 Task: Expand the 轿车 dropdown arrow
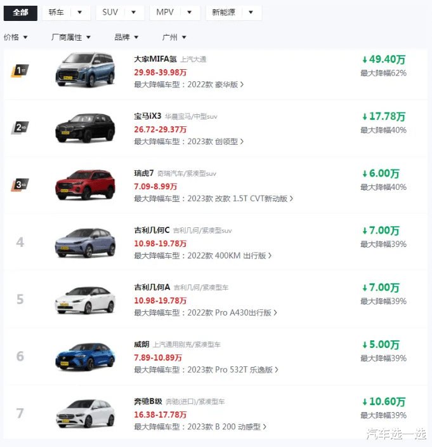pos(80,12)
